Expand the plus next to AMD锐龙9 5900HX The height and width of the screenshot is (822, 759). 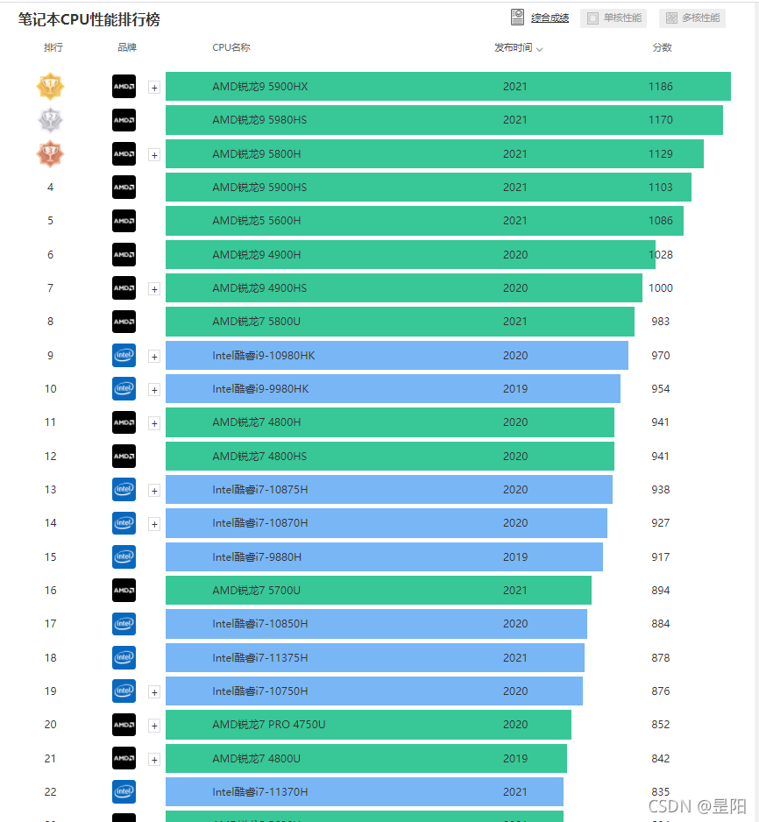click(154, 88)
